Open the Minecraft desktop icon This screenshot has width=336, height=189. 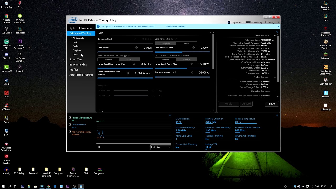click(x=325, y=56)
